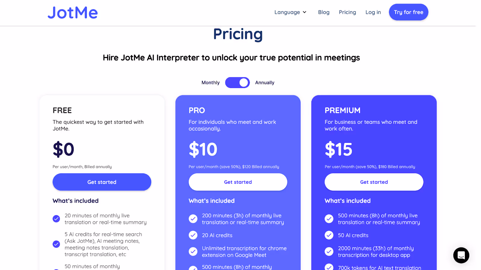Click the Monthly label
Viewport: 481px width, 270px height.
(210, 82)
